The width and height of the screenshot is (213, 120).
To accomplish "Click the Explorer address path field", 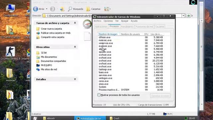I will (67, 16).
